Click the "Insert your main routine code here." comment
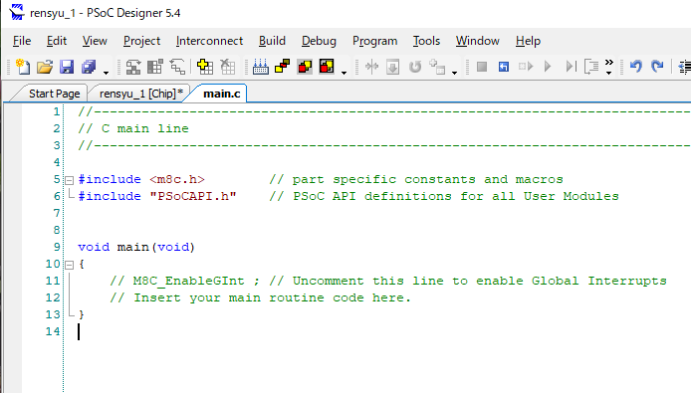This screenshot has width=691, height=393. click(272, 297)
